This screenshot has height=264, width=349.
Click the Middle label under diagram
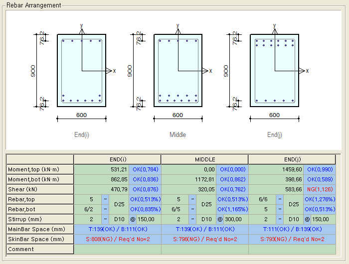[177, 134]
